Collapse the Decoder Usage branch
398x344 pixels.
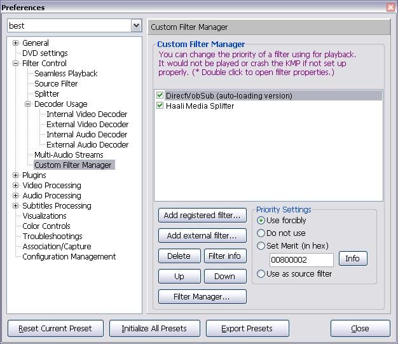click(x=28, y=104)
